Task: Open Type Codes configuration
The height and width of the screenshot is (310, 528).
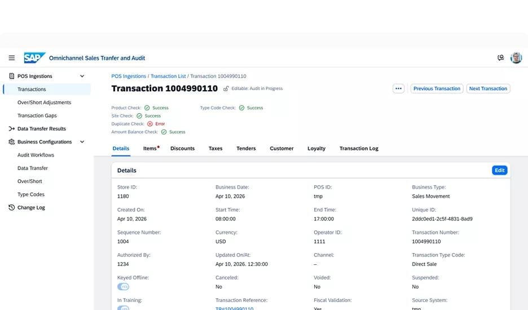Action: pyautogui.click(x=31, y=194)
